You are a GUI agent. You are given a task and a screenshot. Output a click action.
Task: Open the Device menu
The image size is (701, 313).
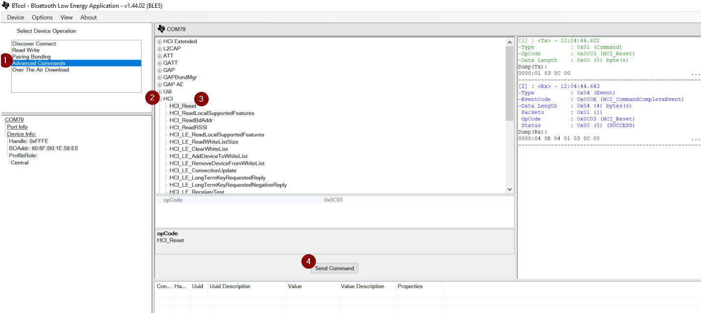pos(16,17)
